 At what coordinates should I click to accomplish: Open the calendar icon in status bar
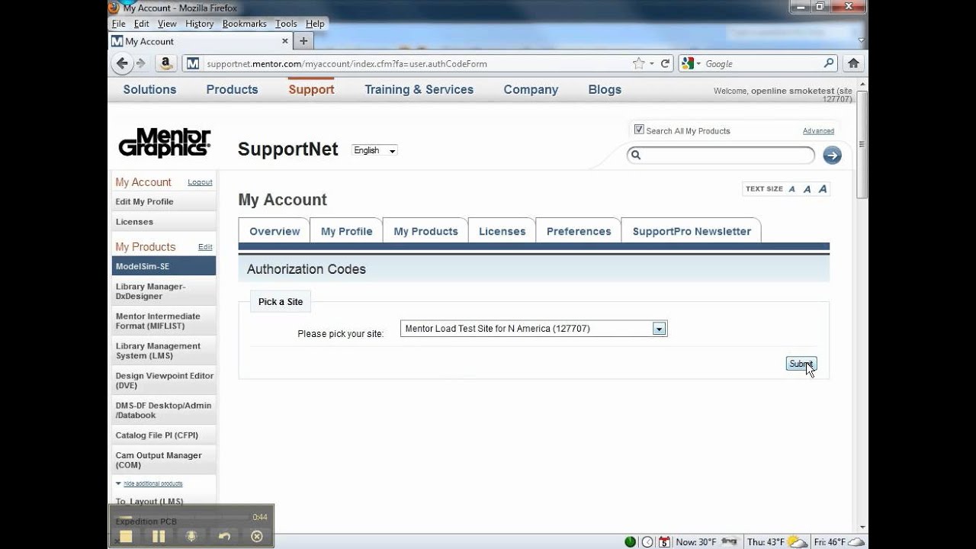pos(664,542)
